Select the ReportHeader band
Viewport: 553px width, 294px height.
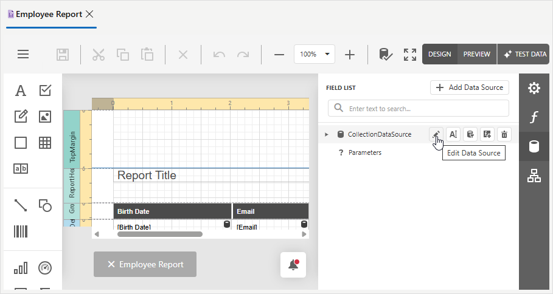point(72,185)
